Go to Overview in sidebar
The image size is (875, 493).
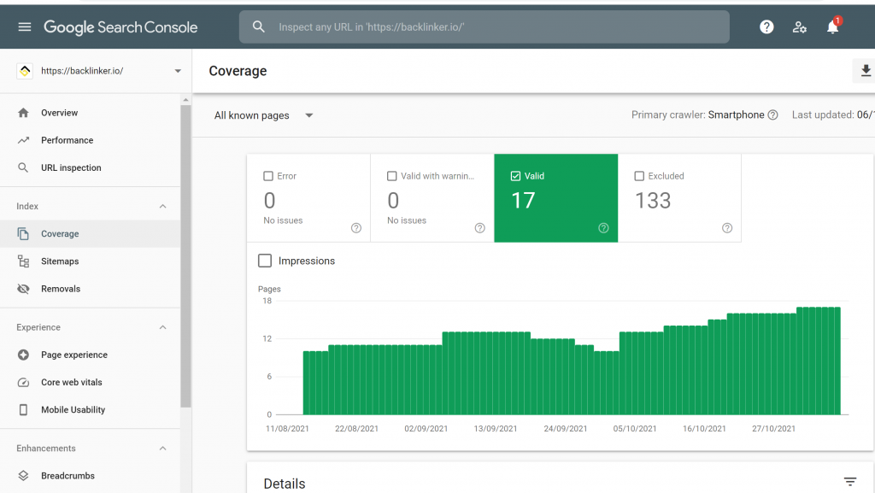coord(59,113)
